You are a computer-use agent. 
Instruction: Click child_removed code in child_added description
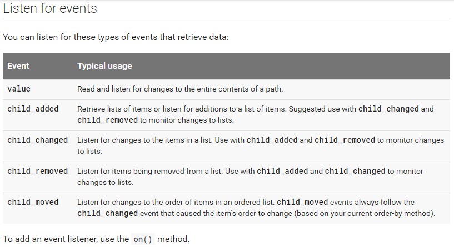click(x=107, y=120)
